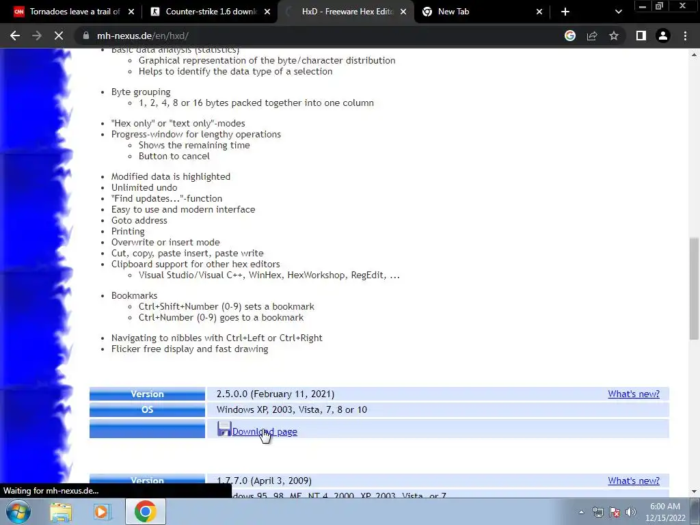The height and width of the screenshot is (525, 700).
Task: Close the Counter-strike 1.6 tab
Action: coord(267,12)
